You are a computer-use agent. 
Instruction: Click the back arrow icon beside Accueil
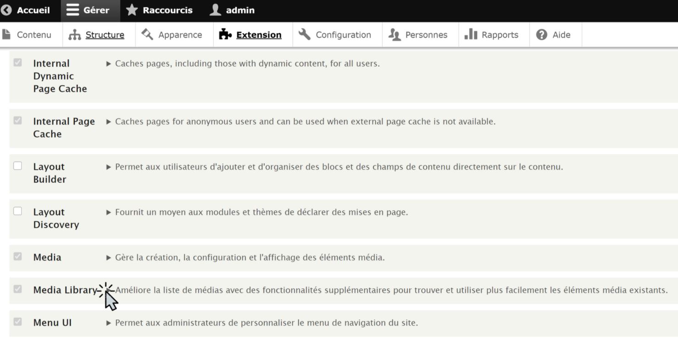(6, 10)
